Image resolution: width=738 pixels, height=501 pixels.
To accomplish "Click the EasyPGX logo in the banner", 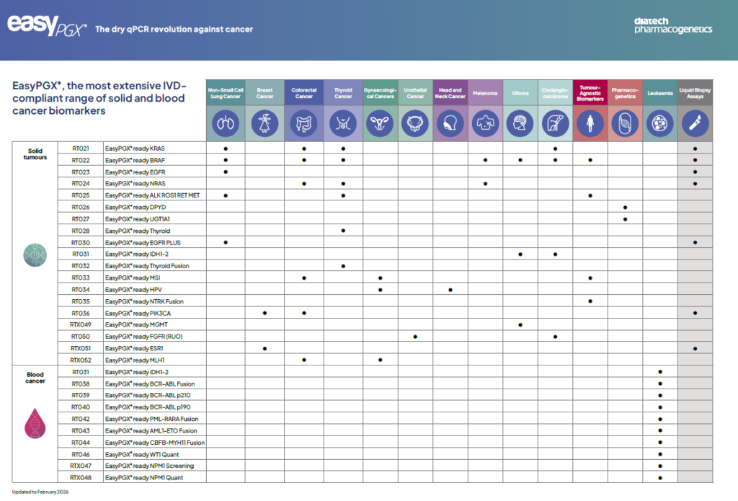I will click(x=48, y=27).
